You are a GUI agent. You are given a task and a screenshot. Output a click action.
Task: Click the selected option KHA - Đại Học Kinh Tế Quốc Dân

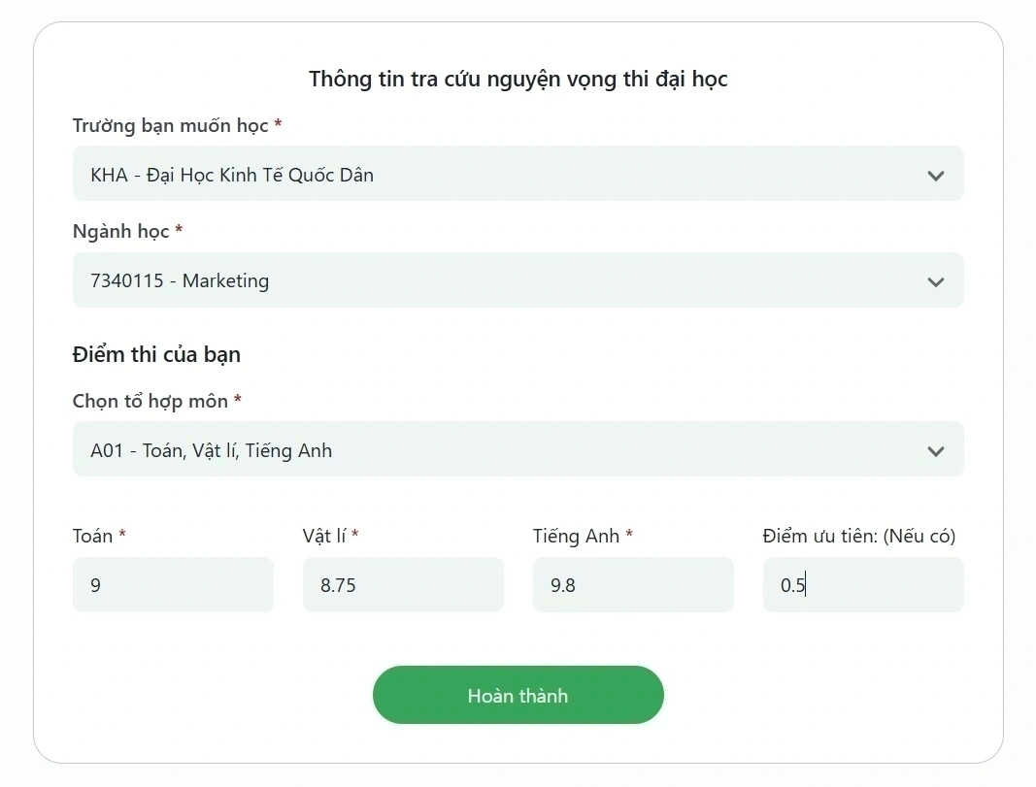click(x=231, y=174)
